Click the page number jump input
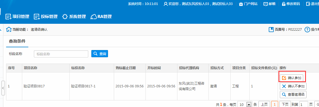Screen dimensions: 319x107 point(304,105)
